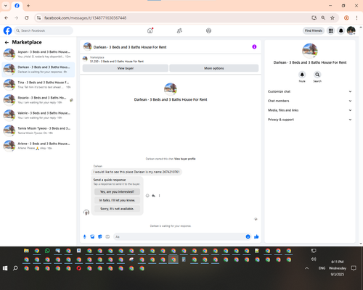Expand Privacy & support section

(310, 120)
